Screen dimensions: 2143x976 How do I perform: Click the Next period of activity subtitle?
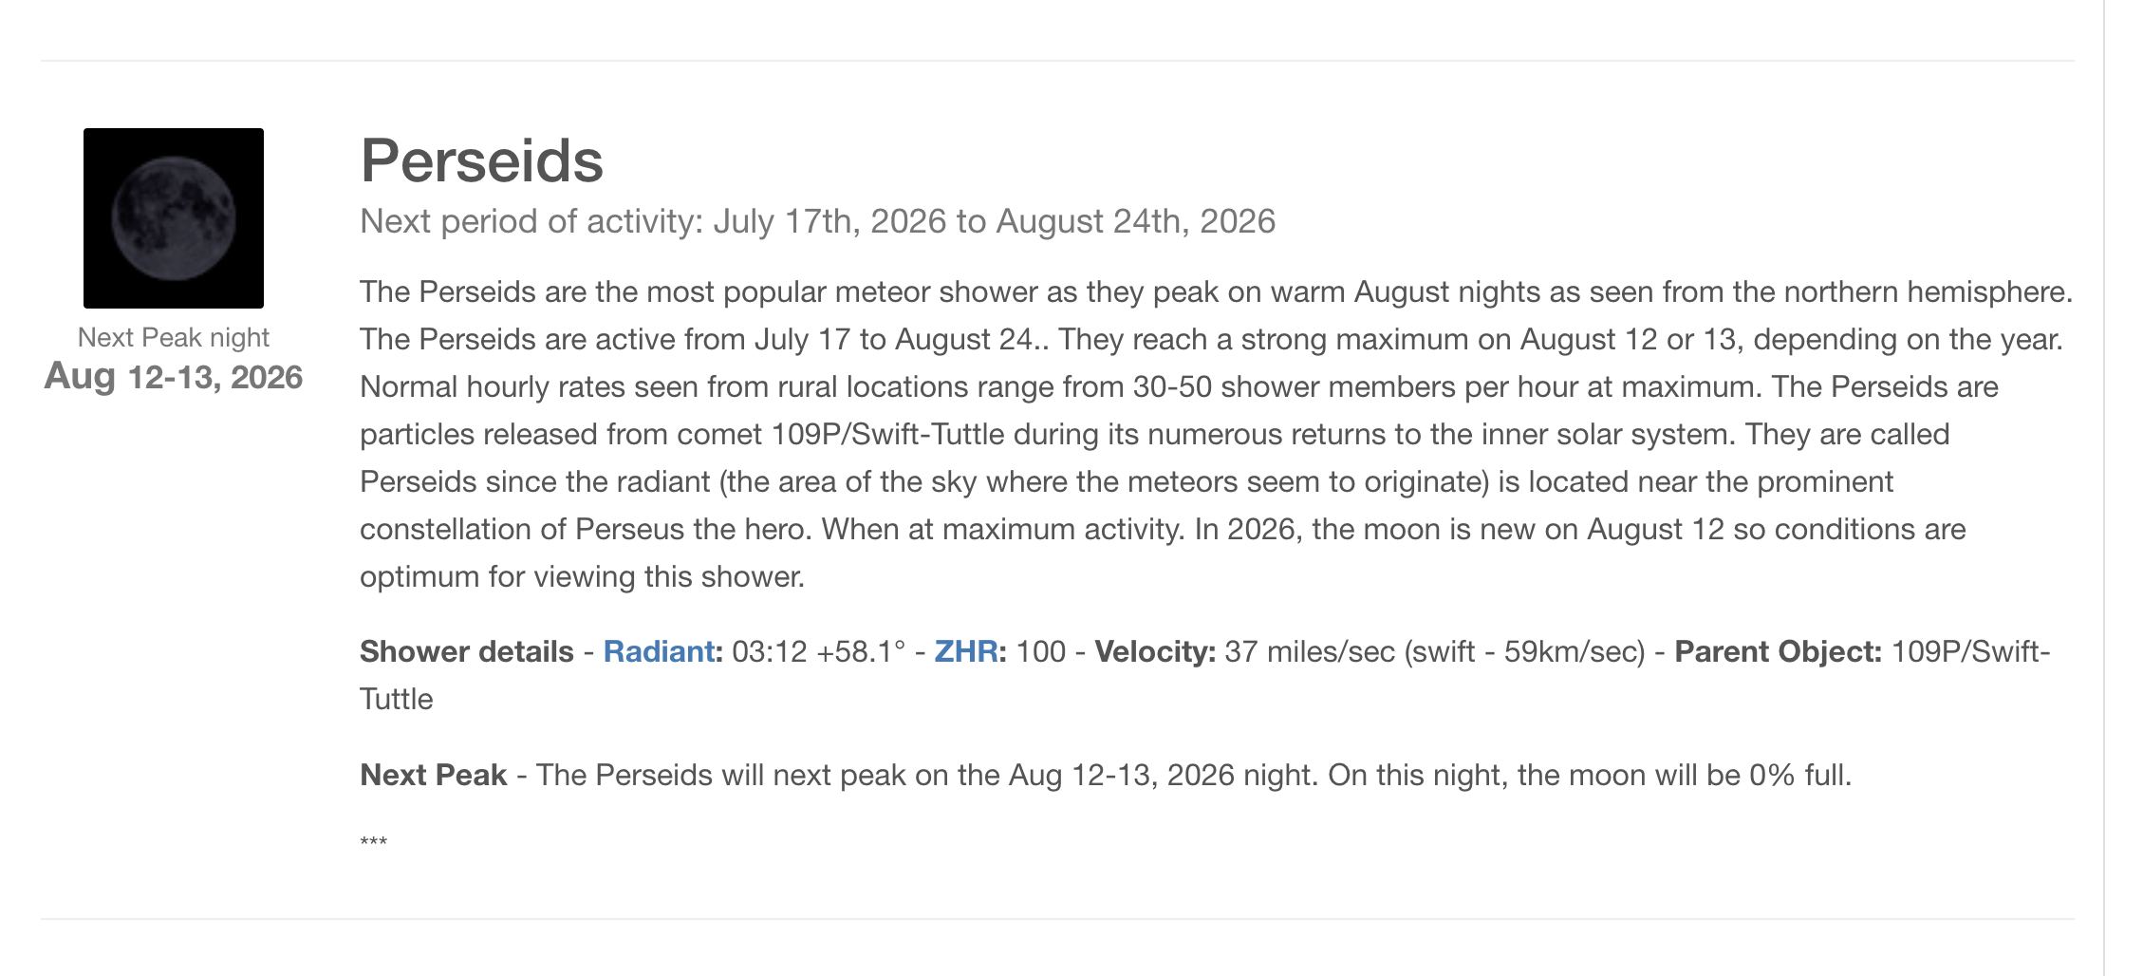[818, 221]
